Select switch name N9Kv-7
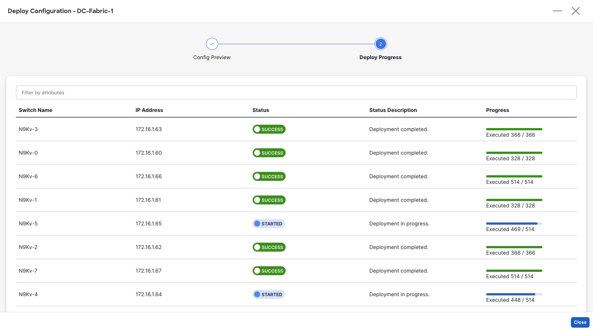 point(28,271)
